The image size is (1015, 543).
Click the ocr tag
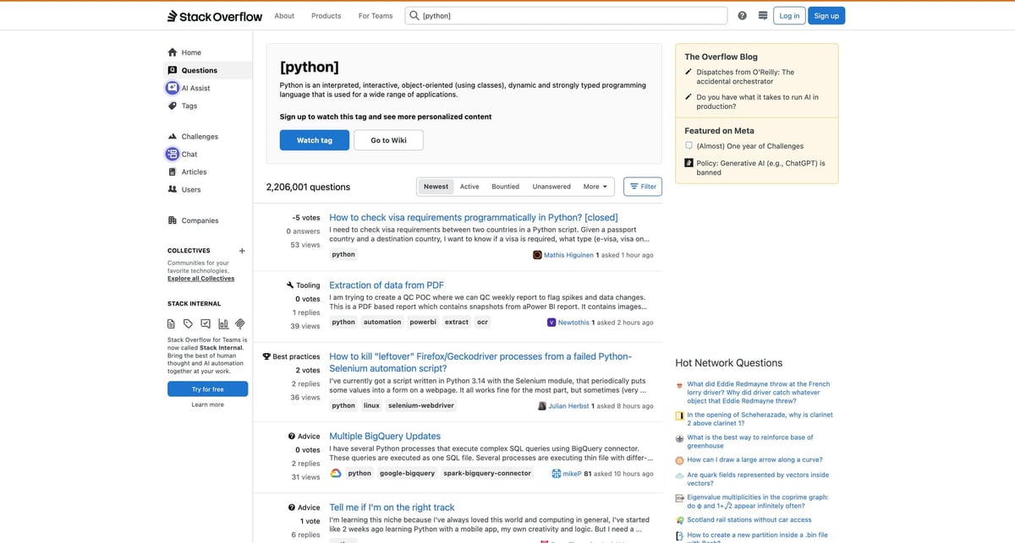tap(482, 322)
